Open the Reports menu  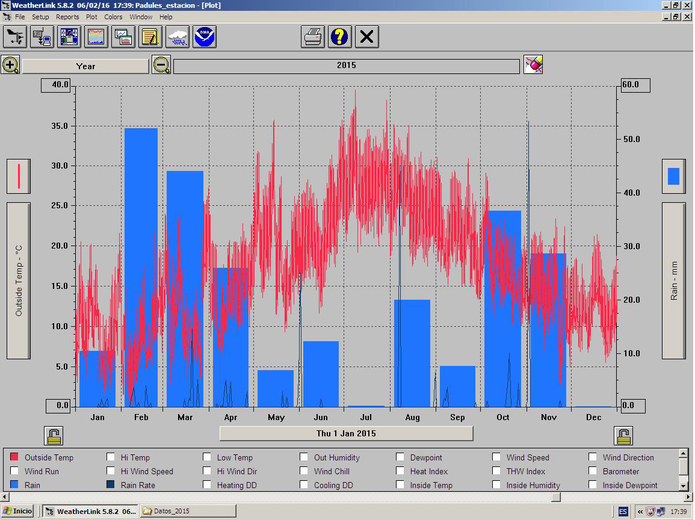pyautogui.click(x=67, y=17)
